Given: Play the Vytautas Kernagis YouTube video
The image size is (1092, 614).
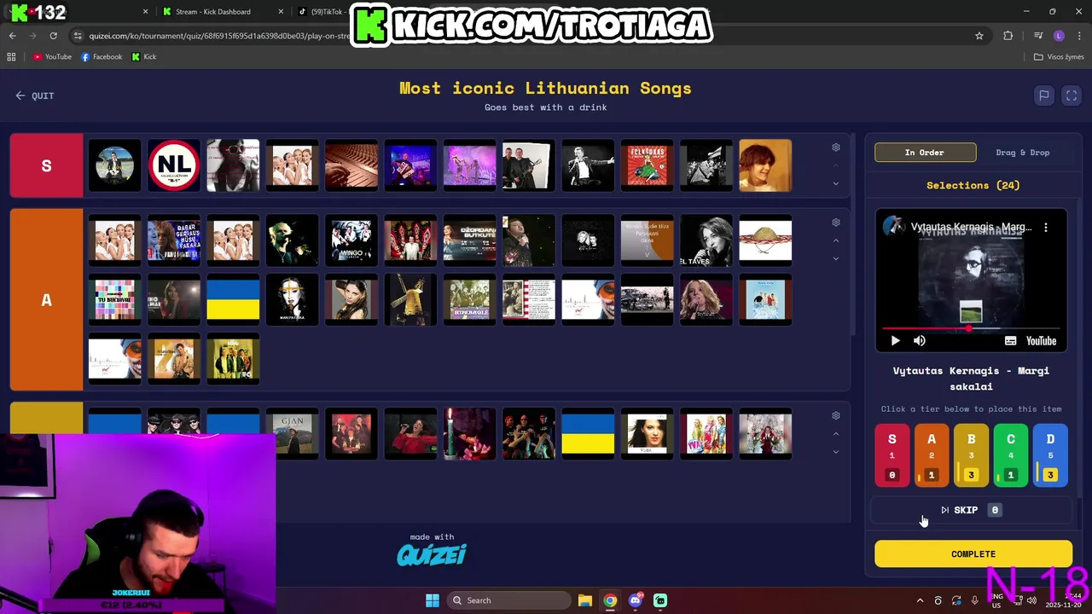Looking at the screenshot, I should click(895, 340).
